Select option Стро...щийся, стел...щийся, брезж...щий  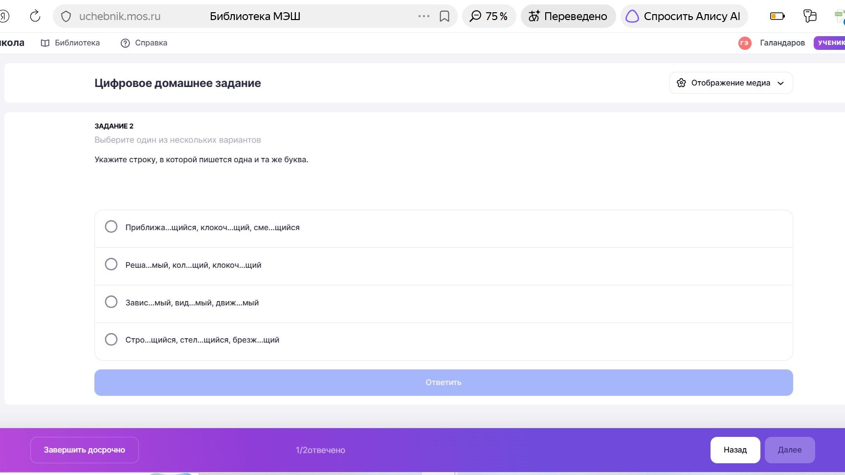click(x=444, y=341)
